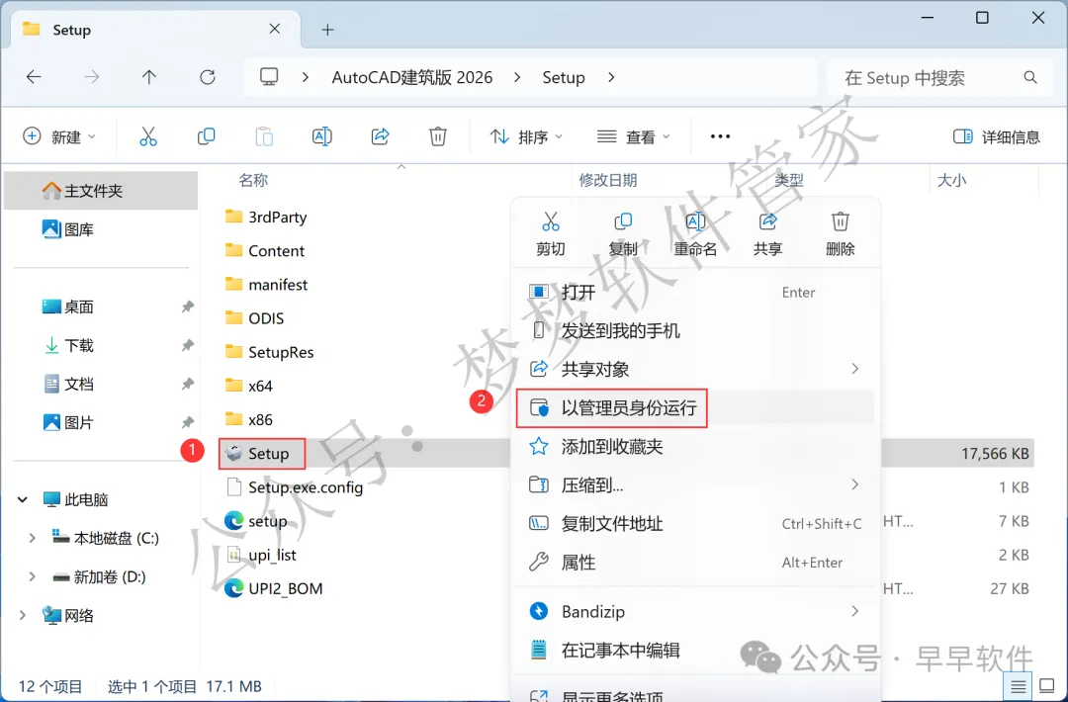1068x702 pixels.
Task: Go back with the left arrow
Action: tap(34, 78)
